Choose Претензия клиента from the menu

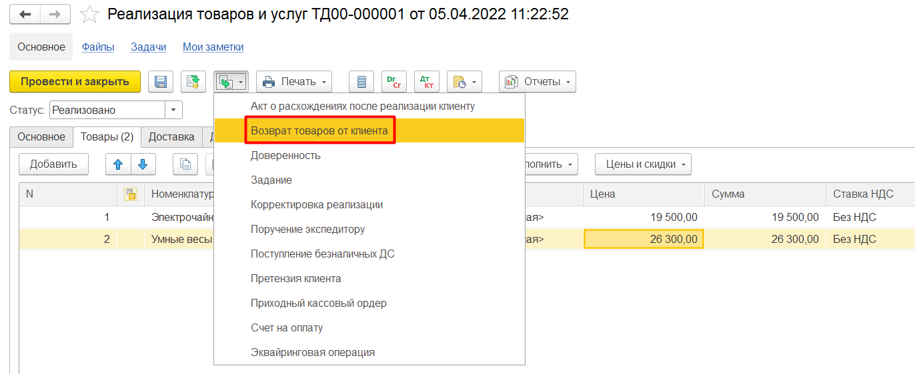pos(369,278)
